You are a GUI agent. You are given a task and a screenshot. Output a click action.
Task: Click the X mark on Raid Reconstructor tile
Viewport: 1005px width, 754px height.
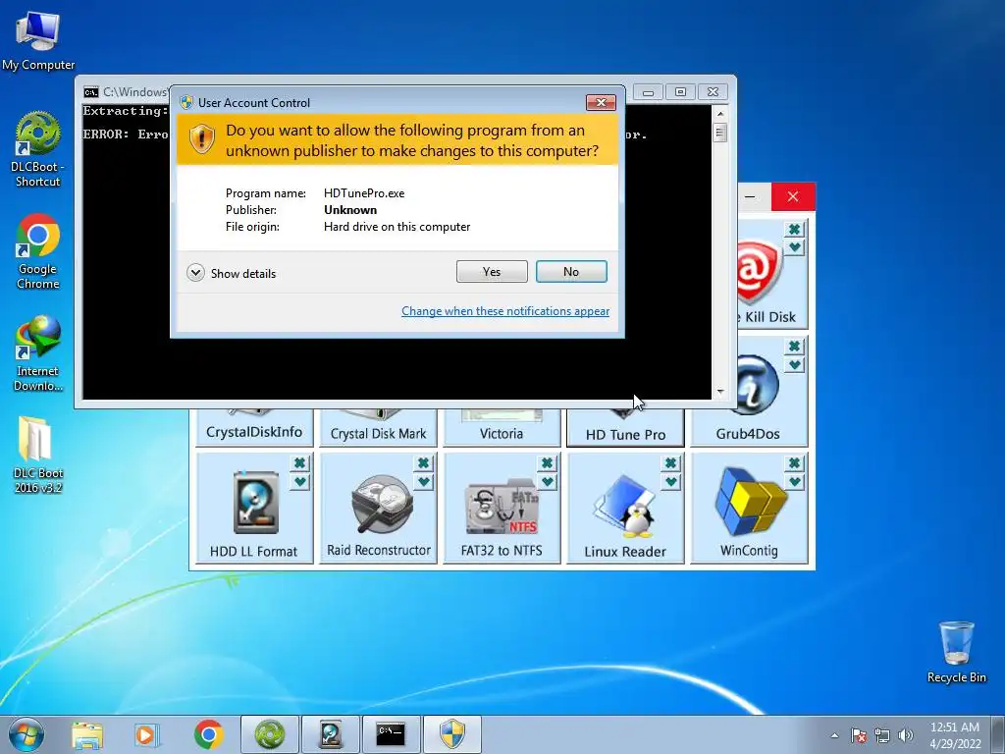[x=423, y=463]
